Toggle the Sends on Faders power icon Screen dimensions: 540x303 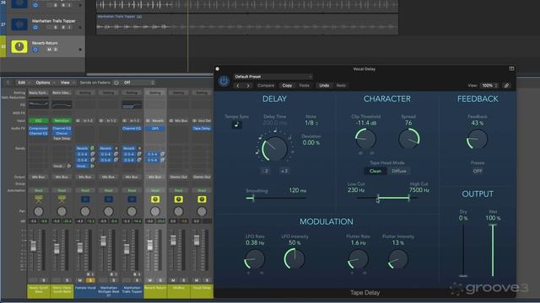116,82
